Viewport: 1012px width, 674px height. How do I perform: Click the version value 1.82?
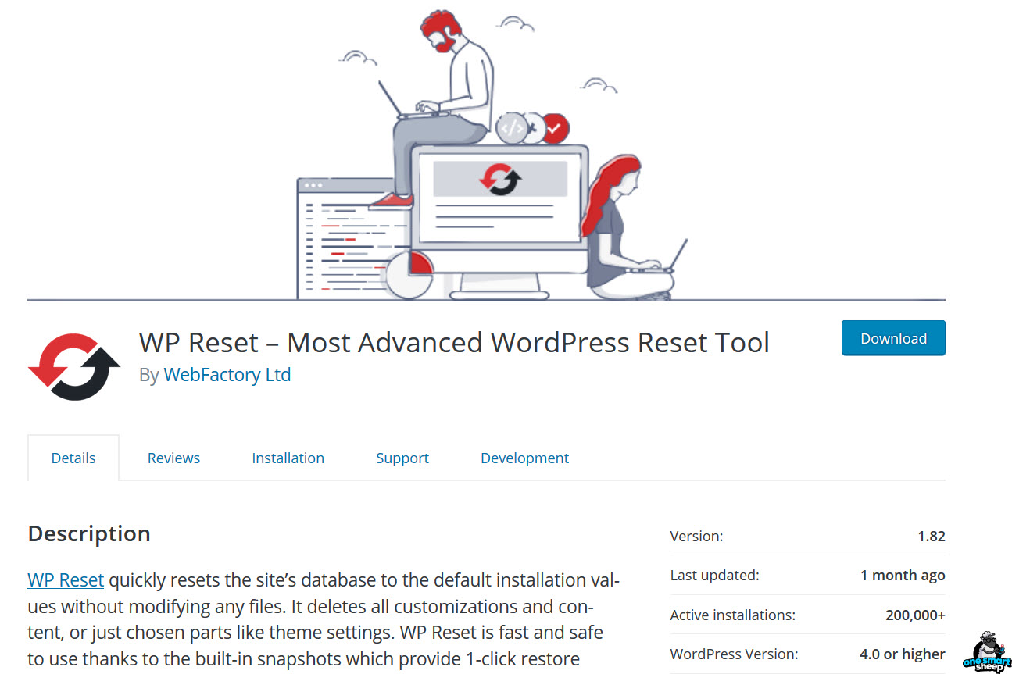(x=932, y=537)
